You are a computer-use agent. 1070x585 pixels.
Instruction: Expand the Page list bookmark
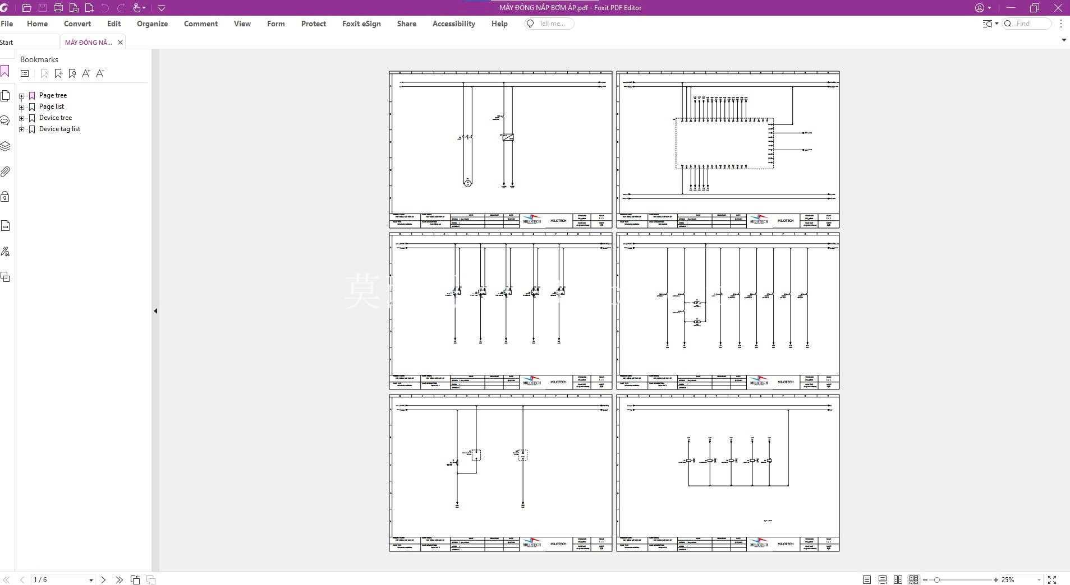(x=21, y=107)
